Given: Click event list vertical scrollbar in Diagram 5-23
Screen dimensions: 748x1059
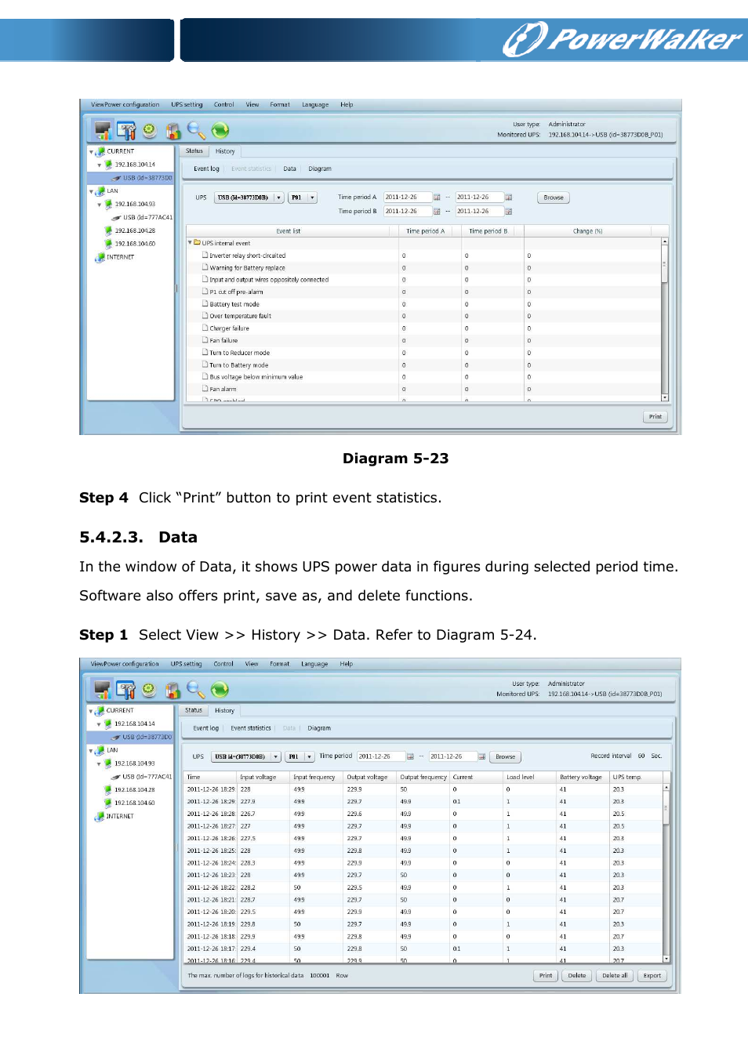Looking at the screenshot, I should point(665,320).
